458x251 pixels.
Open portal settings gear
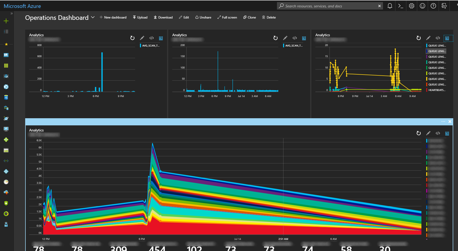pyautogui.click(x=412, y=6)
